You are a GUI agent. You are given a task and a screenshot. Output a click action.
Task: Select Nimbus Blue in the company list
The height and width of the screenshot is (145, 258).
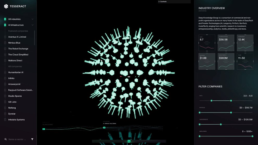(x=14, y=43)
